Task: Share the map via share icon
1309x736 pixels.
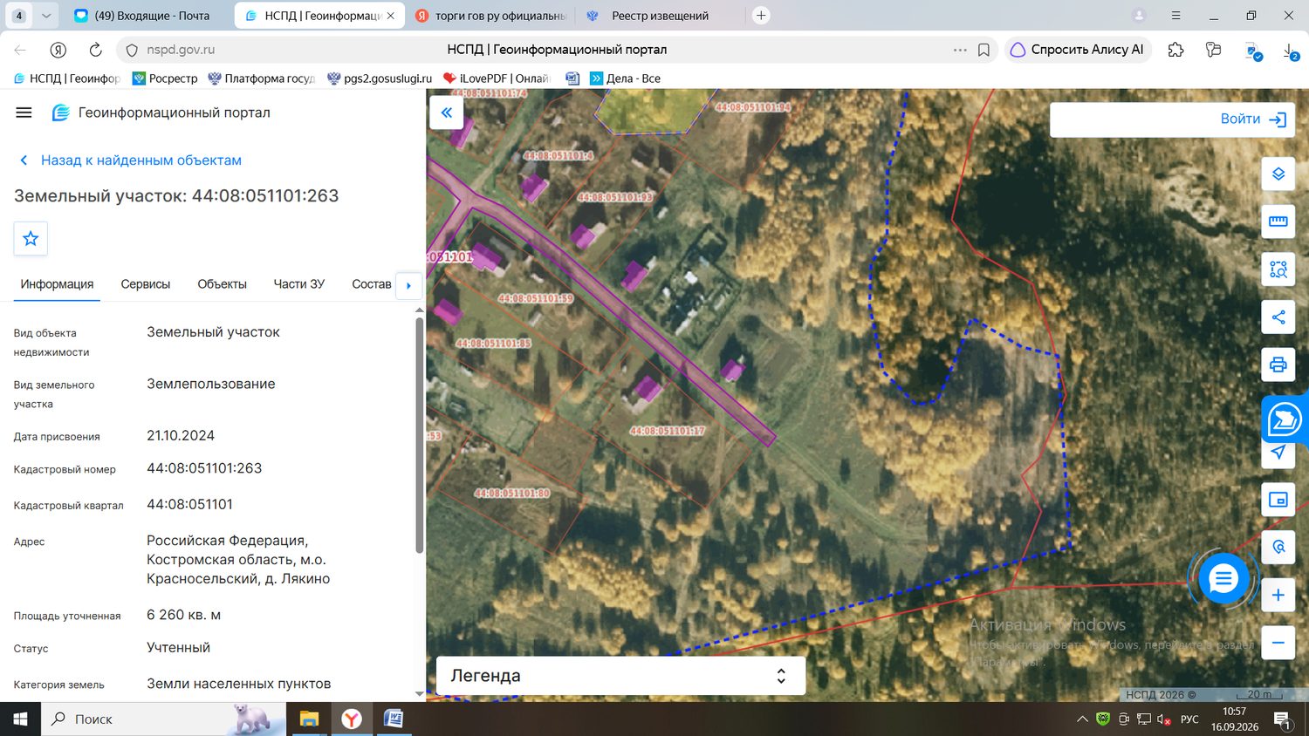Action: coord(1278,317)
